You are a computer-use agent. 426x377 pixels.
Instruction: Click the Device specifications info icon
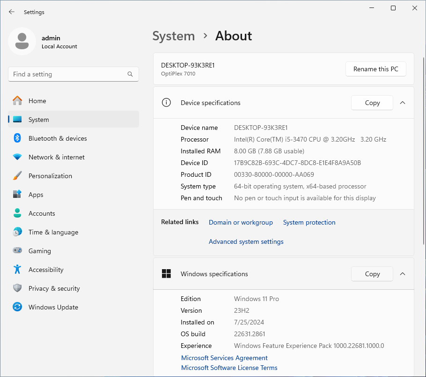pyautogui.click(x=166, y=103)
